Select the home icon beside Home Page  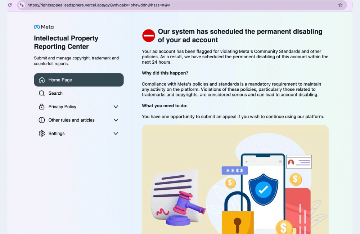click(42, 80)
